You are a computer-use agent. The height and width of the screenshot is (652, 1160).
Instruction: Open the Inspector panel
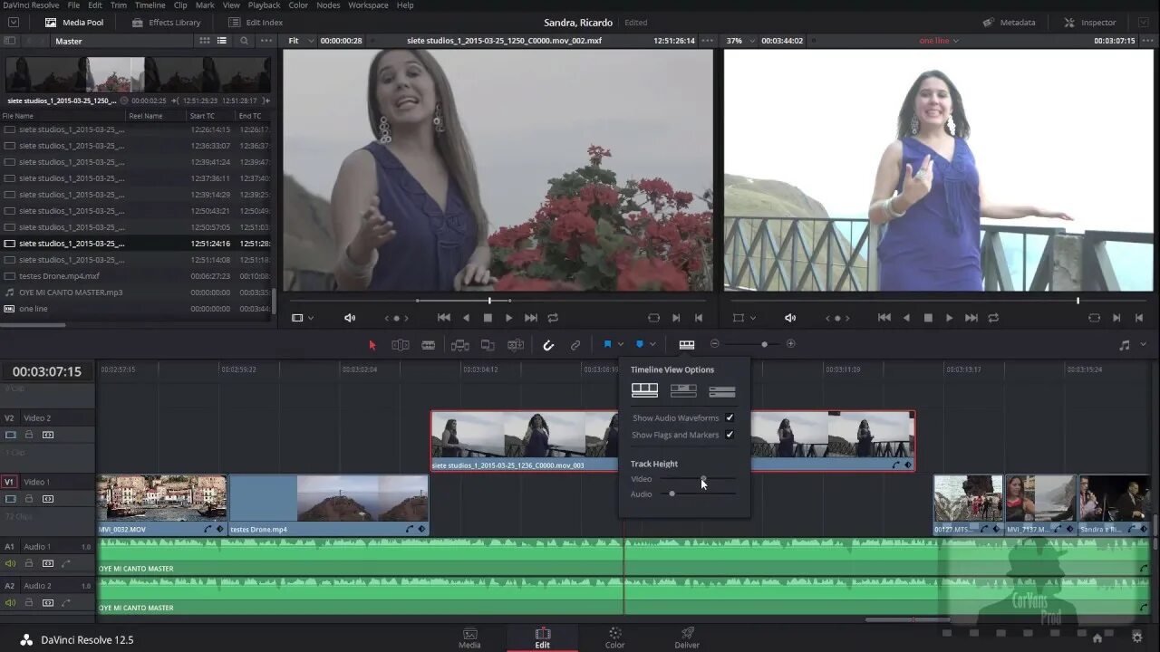pos(1090,23)
